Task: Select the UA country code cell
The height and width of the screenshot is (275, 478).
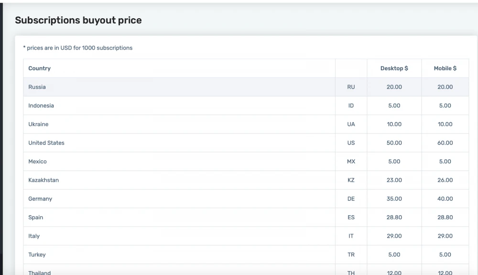Action: pyautogui.click(x=351, y=124)
